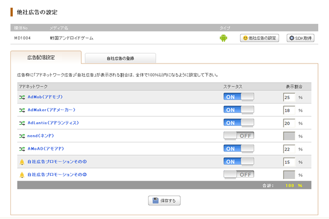Enable 自社広告プロモーションその② status switch

[239, 175]
